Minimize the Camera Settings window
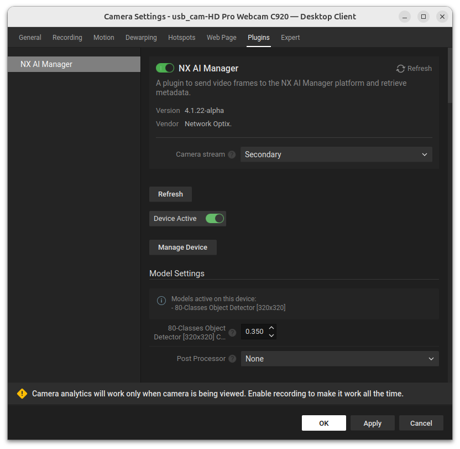Image resolution: width=460 pixels, height=449 pixels. [405, 17]
